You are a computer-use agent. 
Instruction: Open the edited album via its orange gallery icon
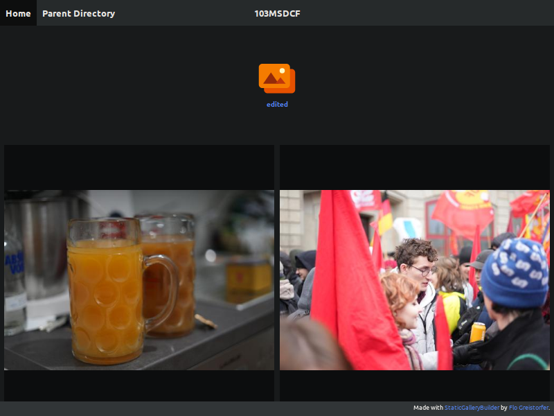coord(276,76)
